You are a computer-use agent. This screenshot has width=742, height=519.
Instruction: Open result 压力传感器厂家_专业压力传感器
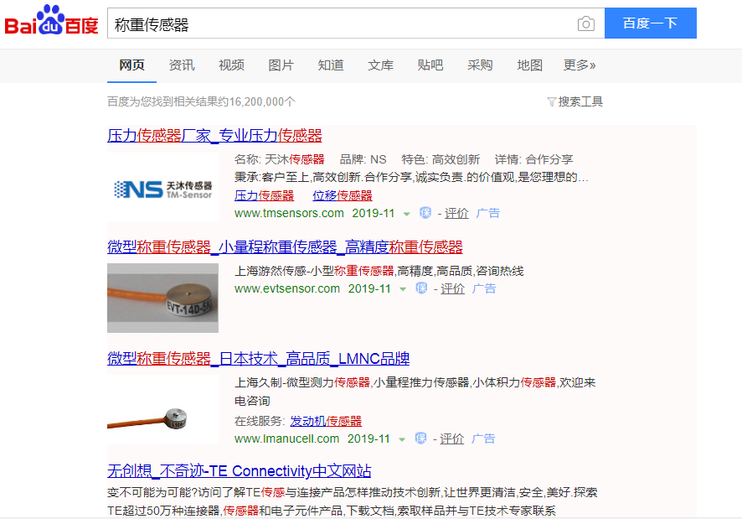pyautogui.click(x=214, y=136)
